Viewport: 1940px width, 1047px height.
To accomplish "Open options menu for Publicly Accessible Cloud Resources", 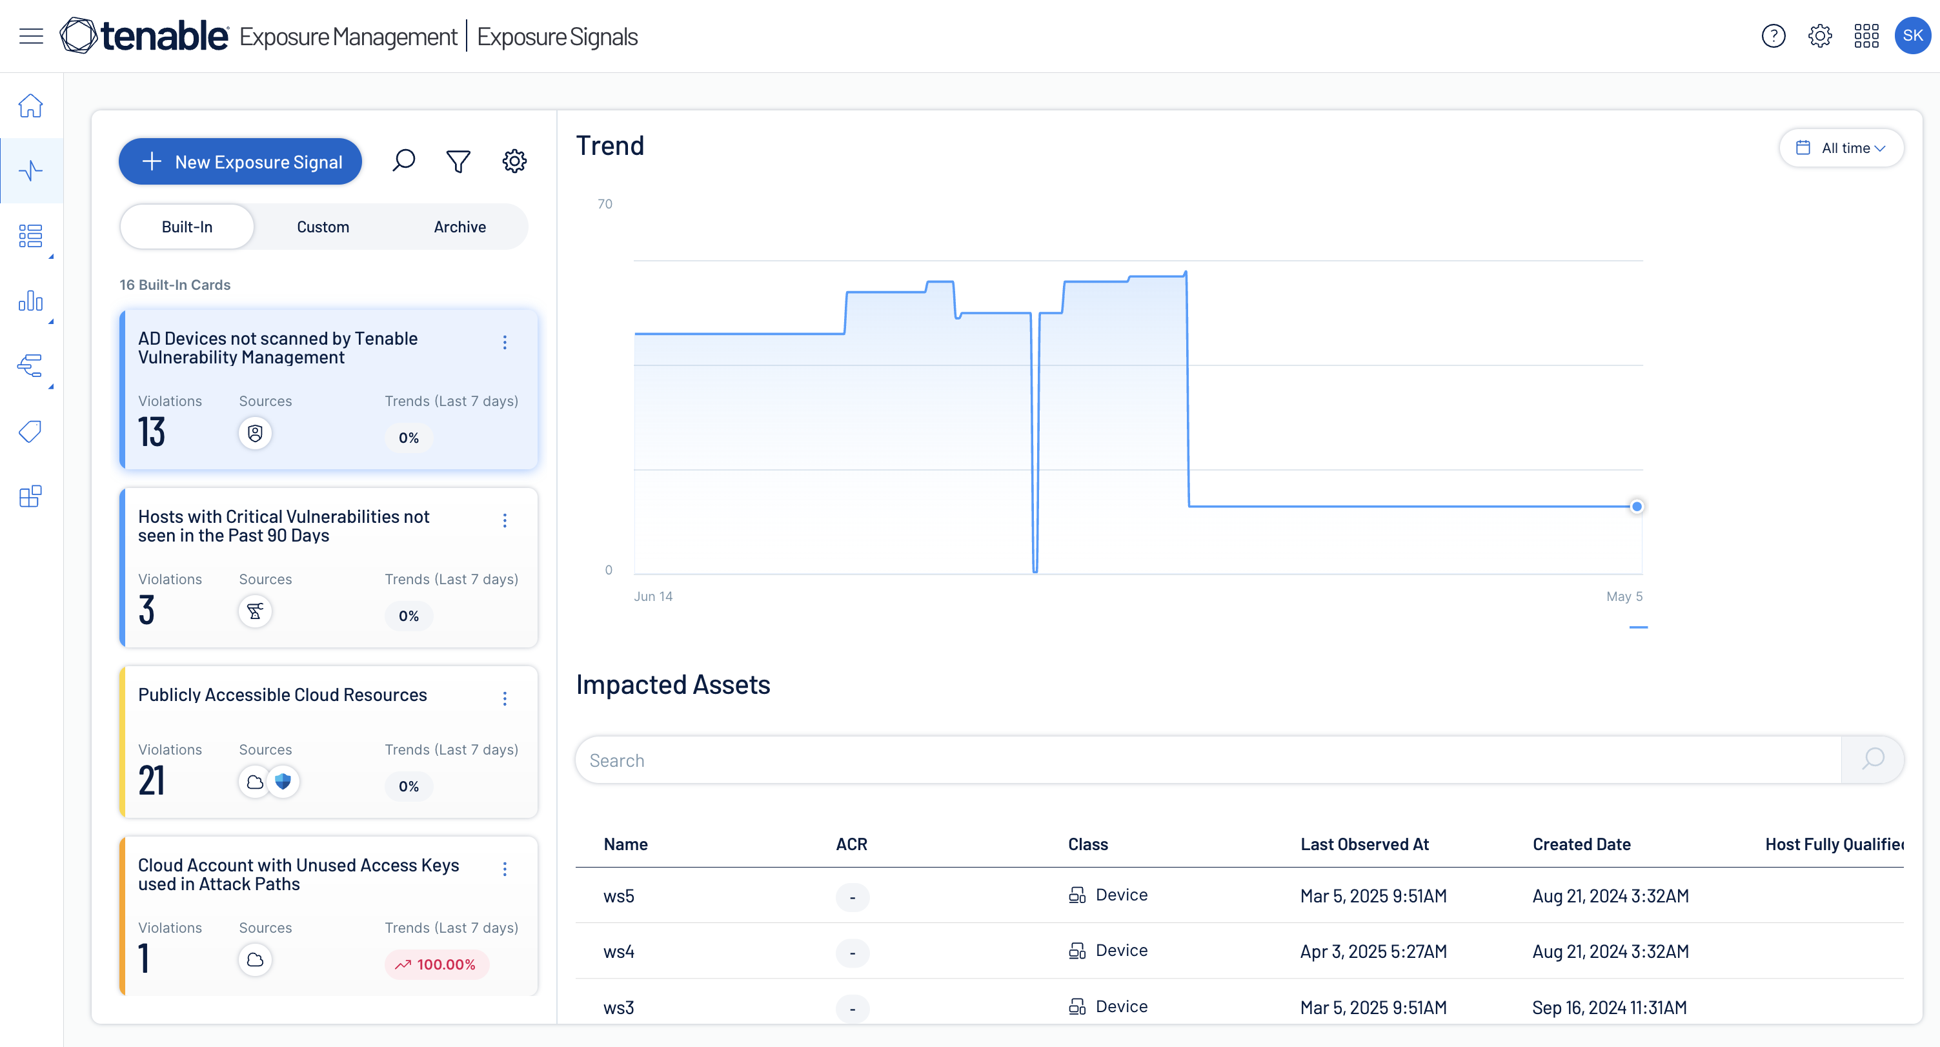I will pyautogui.click(x=505, y=698).
